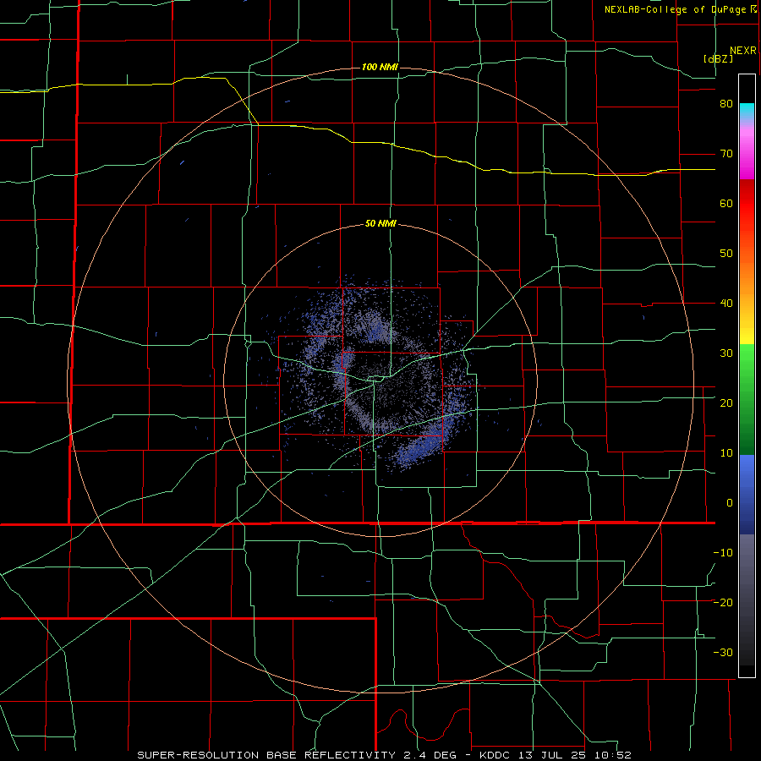Click the -10 value on the dBZ scale
761x761 pixels.
(723, 552)
